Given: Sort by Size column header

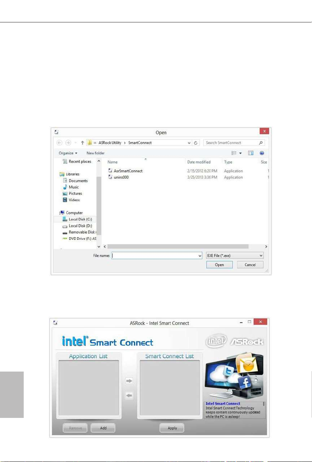Looking at the screenshot, I should coord(264,162).
